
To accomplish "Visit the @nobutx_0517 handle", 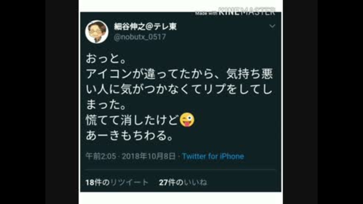I will click(x=140, y=37).
